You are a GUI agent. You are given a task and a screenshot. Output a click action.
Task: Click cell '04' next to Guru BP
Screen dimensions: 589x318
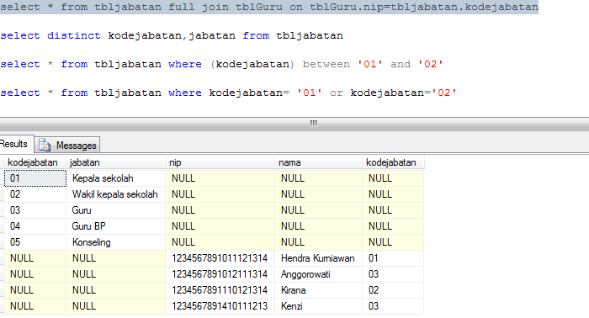35,226
